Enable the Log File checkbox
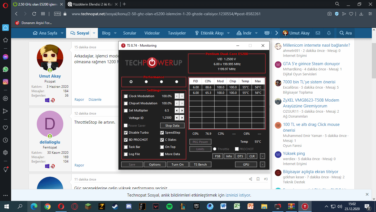 click(126, 154)
